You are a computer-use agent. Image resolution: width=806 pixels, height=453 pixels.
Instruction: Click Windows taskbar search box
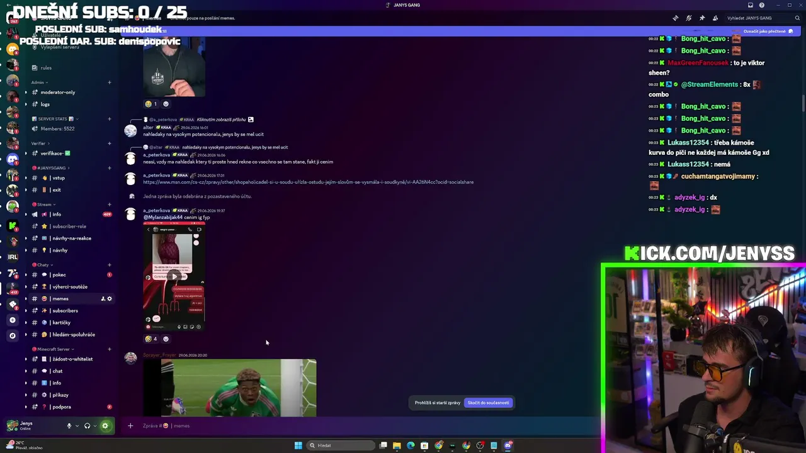340,445
